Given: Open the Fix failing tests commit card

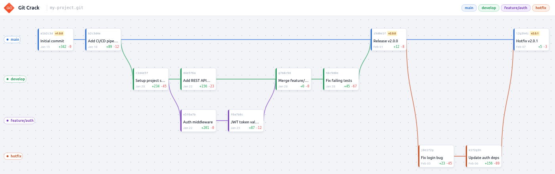Looking at the screenshot, I should 341,79.
